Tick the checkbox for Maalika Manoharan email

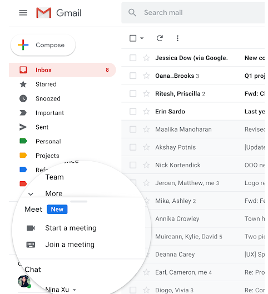tap(133, 129)
